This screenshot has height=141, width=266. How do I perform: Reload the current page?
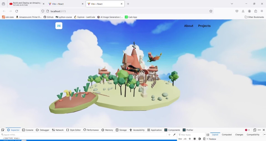[16, 11]
